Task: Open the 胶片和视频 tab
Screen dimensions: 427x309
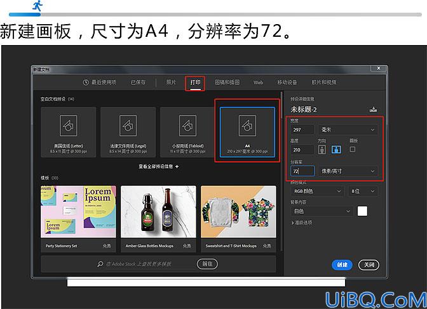Action: [x=324, y=82]
